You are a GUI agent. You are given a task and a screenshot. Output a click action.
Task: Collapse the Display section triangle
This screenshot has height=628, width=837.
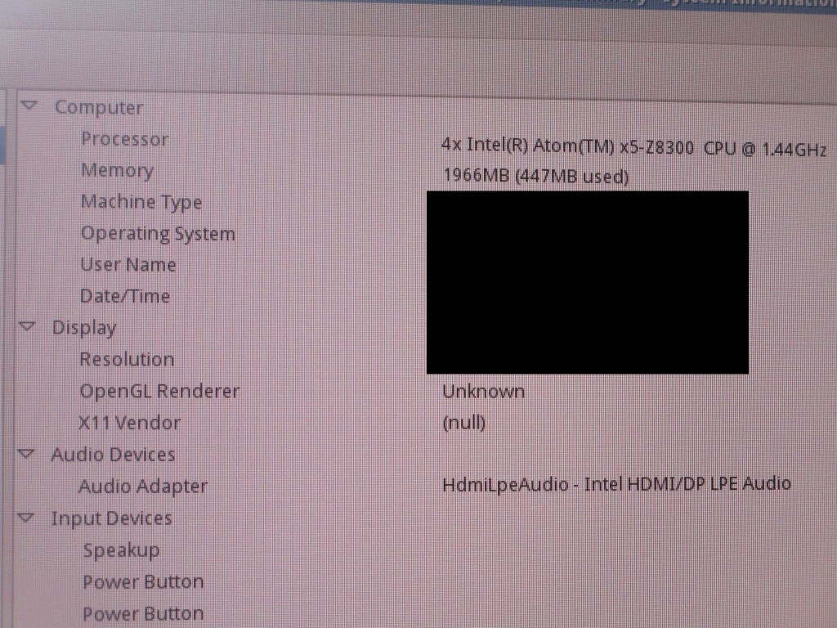pos(27,325)
